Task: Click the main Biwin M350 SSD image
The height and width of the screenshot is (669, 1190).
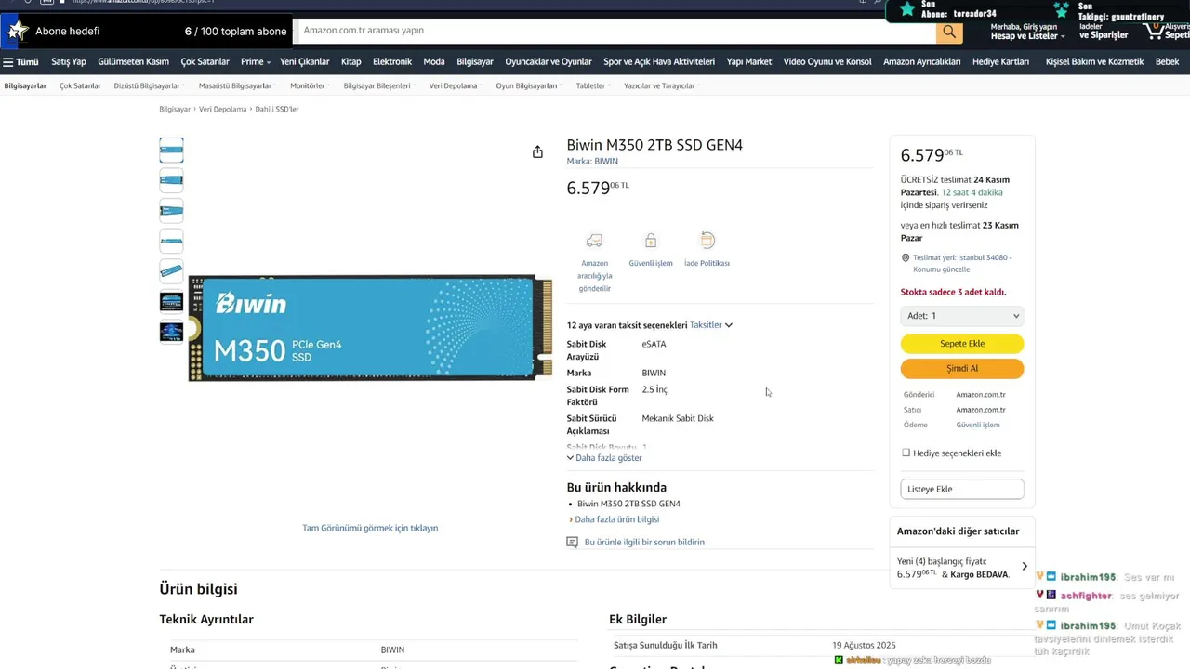Action: (x=370, y=327)
